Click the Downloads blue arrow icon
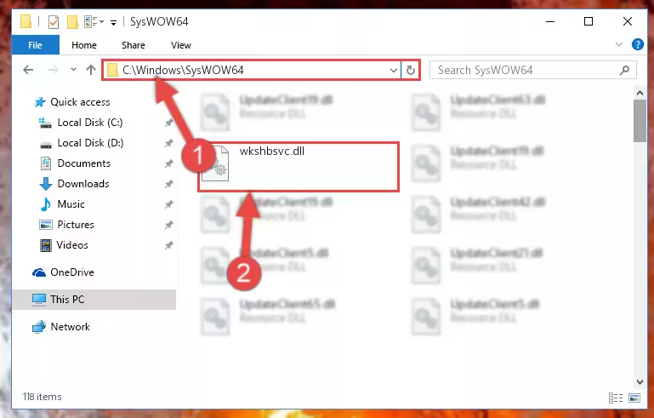 tap(45, 184)
